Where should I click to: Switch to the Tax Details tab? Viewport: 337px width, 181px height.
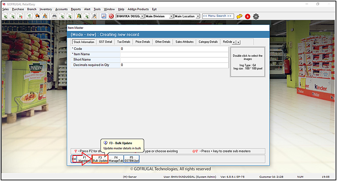click(x=124, y=42)
